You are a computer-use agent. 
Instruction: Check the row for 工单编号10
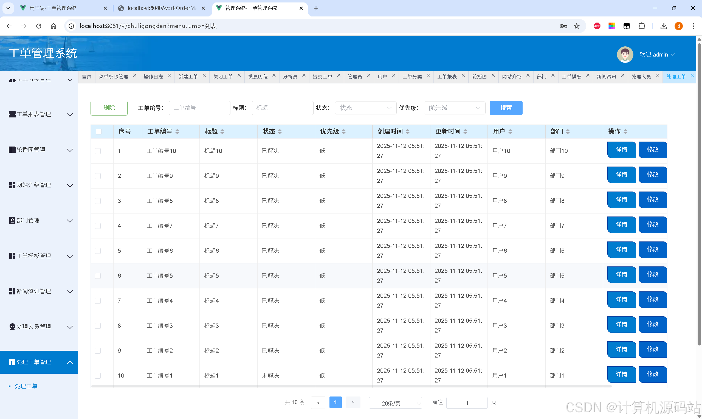tap(98, 151)
